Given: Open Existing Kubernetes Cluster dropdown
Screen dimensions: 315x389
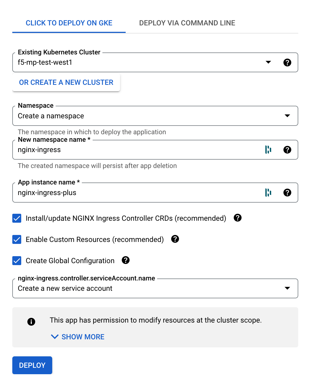Looking at the screenshot, I should (x=155, y=63).
